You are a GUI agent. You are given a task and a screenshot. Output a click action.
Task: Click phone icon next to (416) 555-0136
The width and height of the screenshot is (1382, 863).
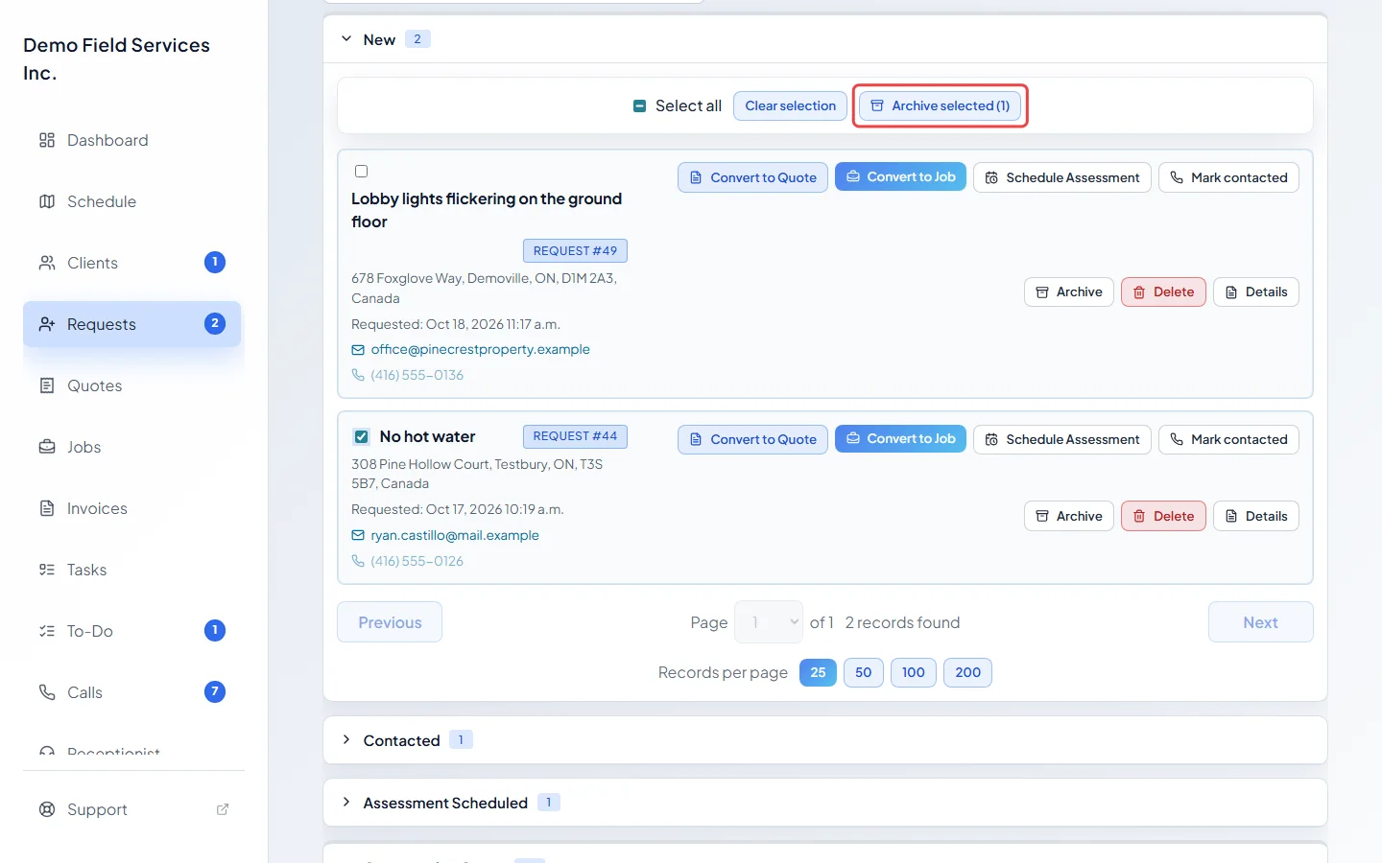(358, 375)
